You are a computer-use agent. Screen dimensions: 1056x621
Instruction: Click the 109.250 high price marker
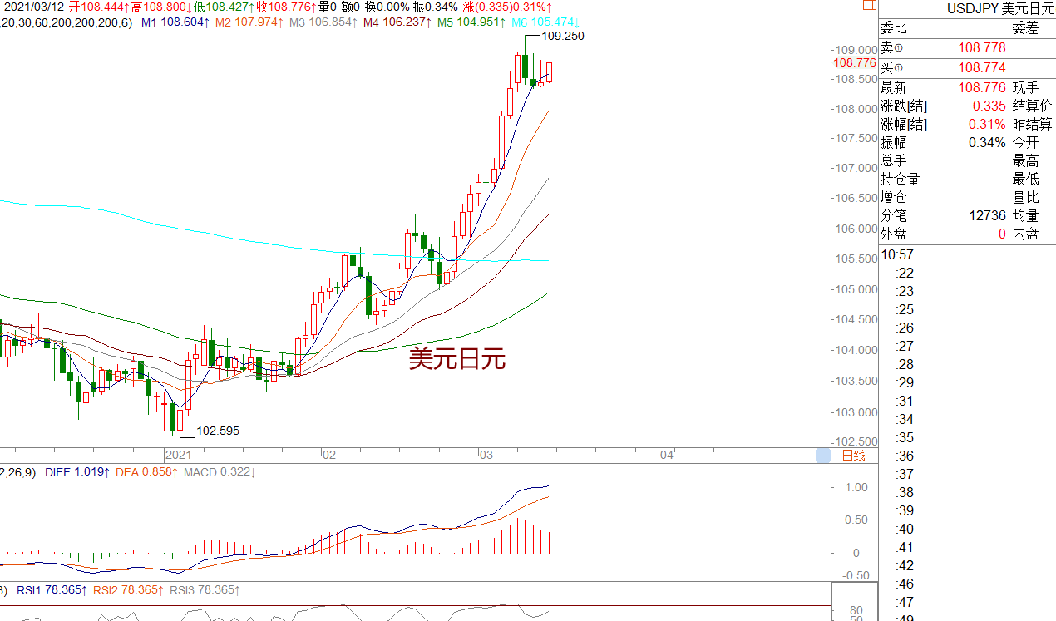pos(563,37)
